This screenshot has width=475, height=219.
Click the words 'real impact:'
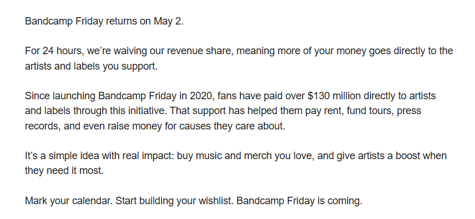click(x=148, y=156)
